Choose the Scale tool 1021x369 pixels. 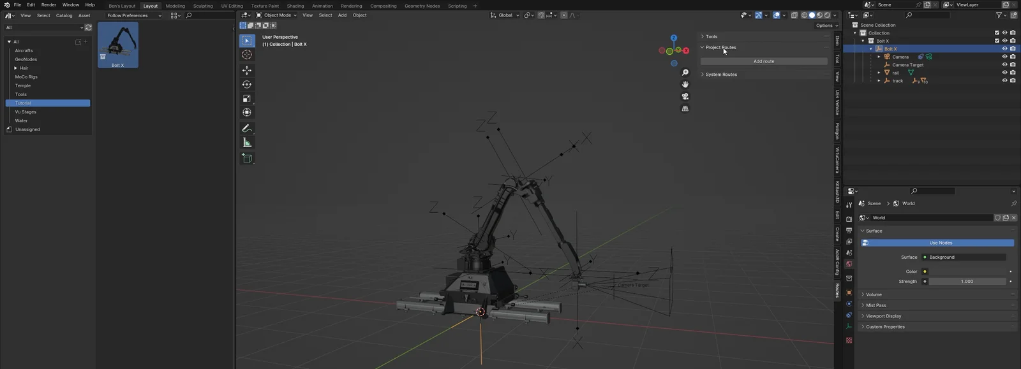tap(247, 98)
